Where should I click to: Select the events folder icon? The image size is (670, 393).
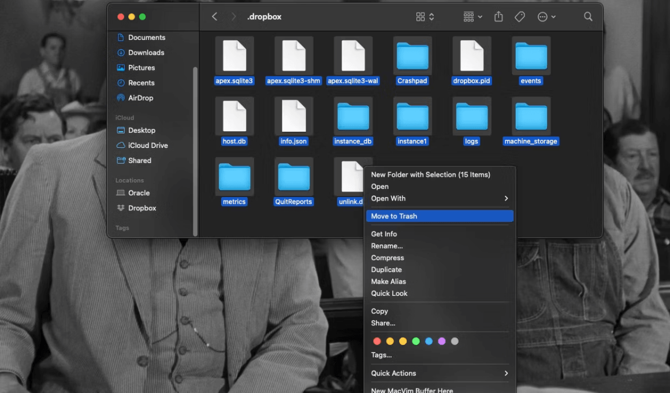531,56
